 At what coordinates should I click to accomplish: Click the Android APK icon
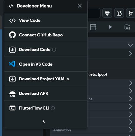[12, 94]
